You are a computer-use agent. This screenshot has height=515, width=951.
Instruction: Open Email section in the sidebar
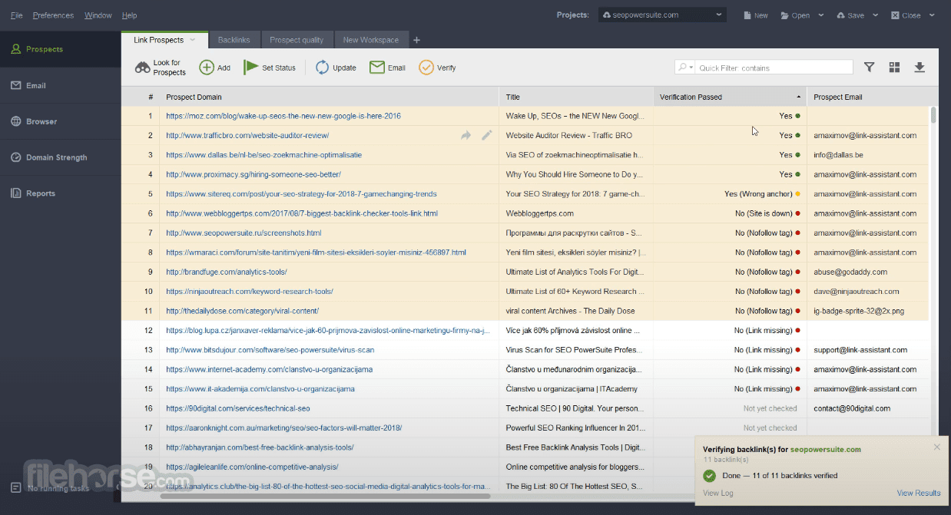[x=61, y=85]
